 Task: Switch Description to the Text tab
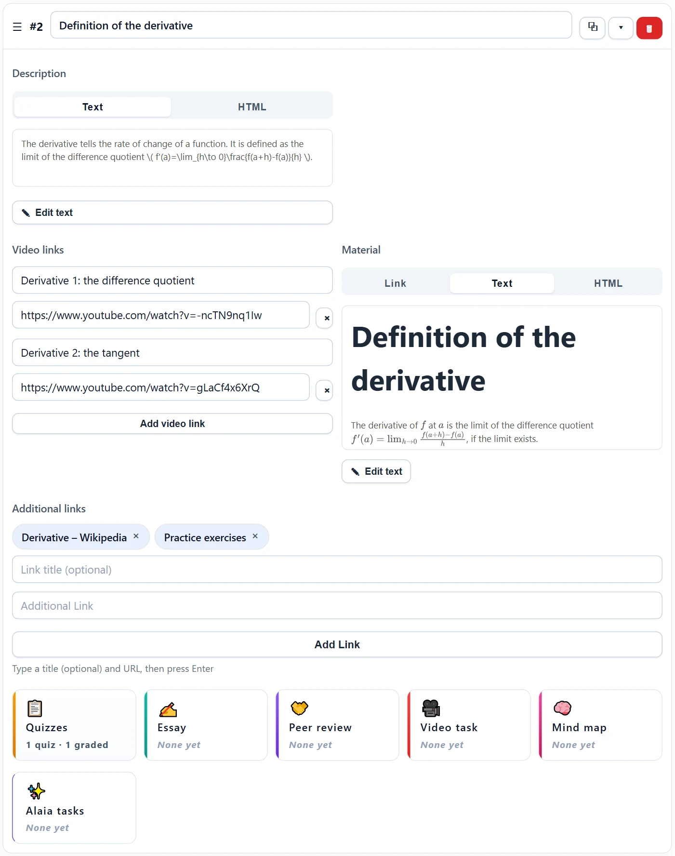(93, 107)
